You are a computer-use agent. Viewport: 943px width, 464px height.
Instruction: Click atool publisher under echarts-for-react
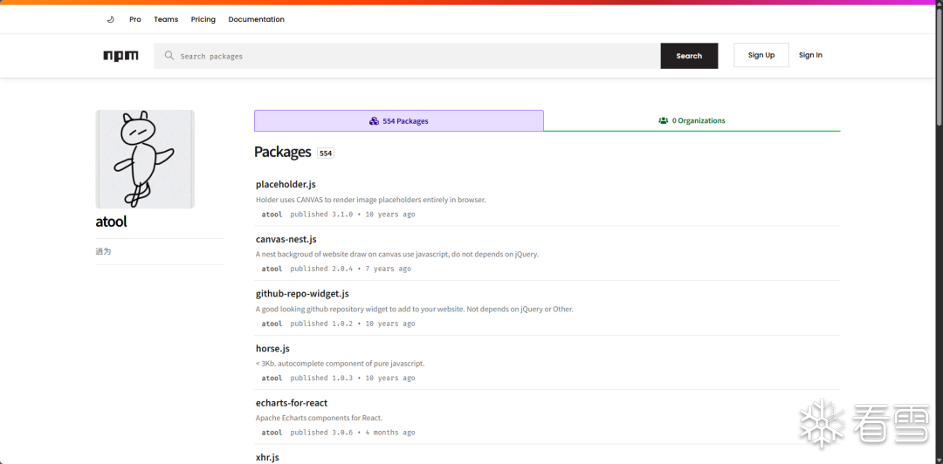pyautogui.click(x=272, y=433)
